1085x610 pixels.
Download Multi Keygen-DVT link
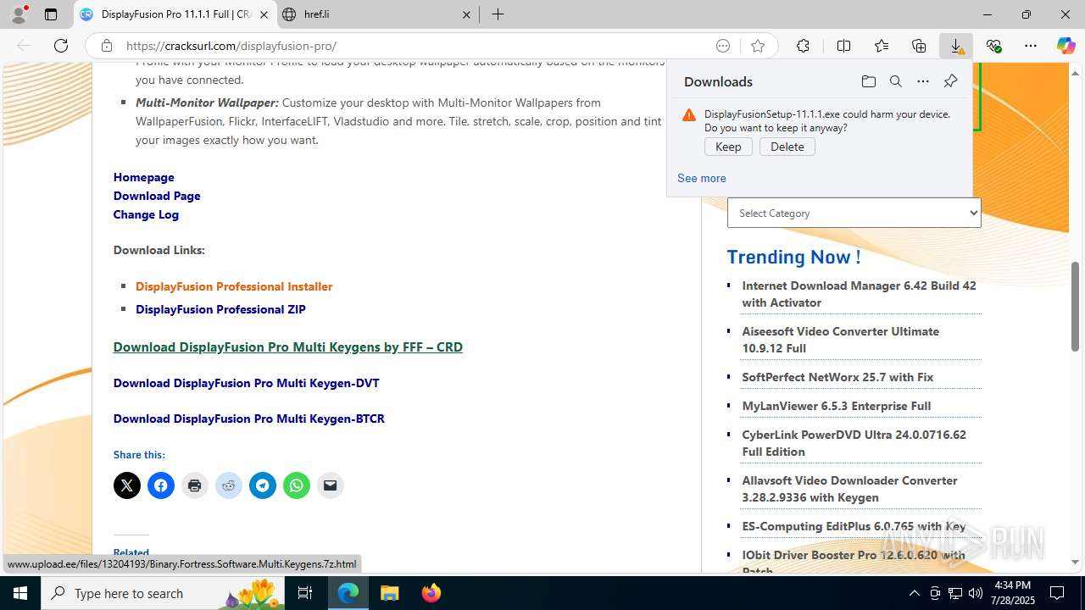(x=247, y=383)
